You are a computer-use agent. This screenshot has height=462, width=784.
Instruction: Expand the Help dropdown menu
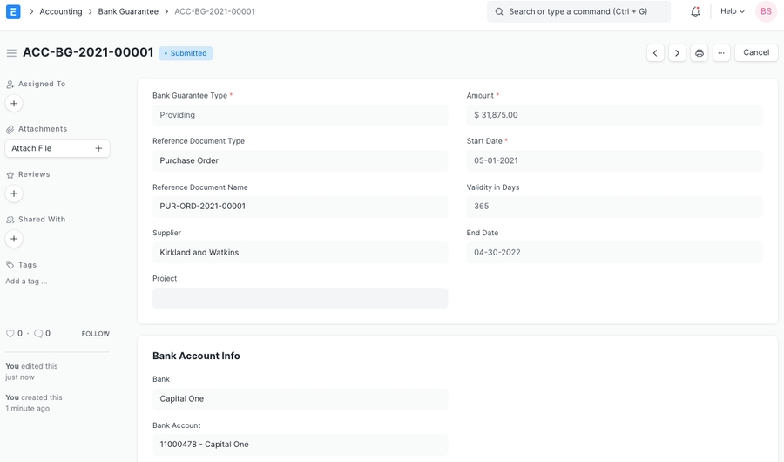[732, 12]
